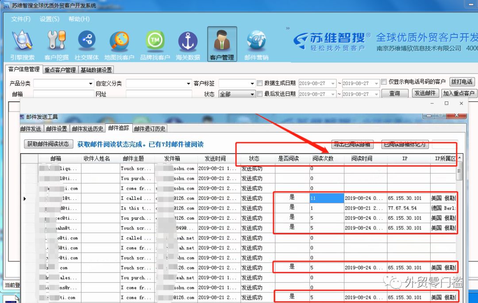Sort by the 状态 column header
The image size is (478, 303).
coord(258,158)
